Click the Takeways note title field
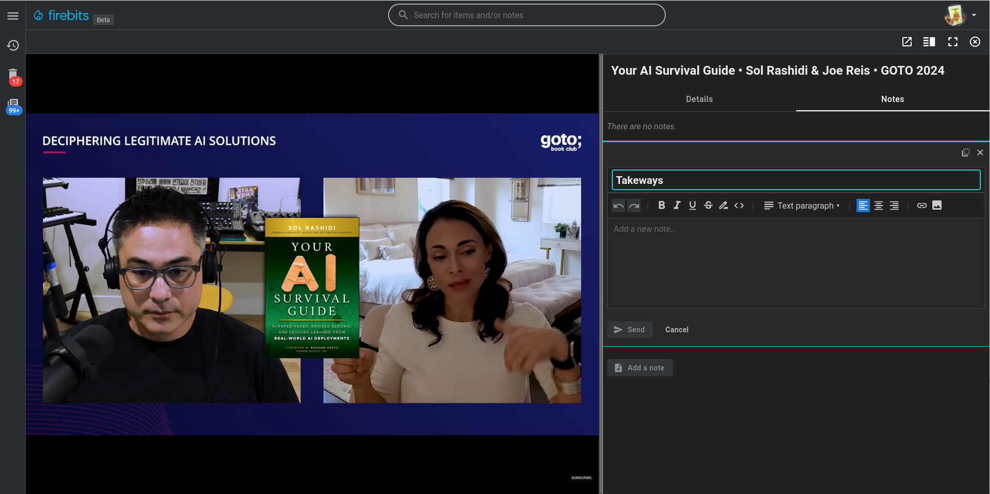This screenshot has height=494, width=990. (796, 180)
